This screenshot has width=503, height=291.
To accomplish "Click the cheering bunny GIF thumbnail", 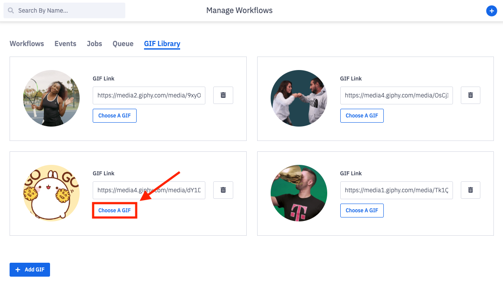I will (51, 193).
